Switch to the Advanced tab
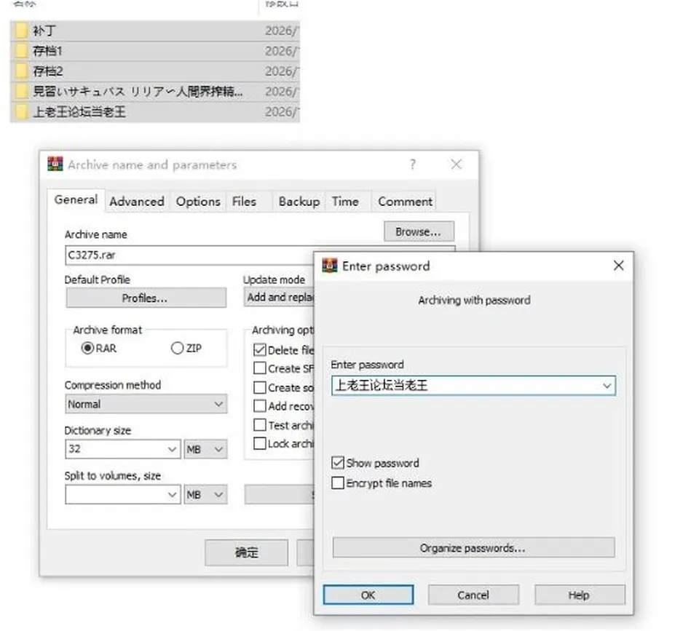The width and height of the screenshot is (699, 631). (137, 202)
